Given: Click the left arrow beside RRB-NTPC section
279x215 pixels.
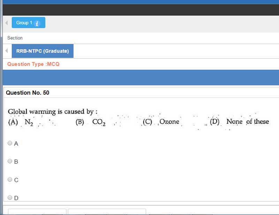Looking at the screenshot, I should (6, 51).
